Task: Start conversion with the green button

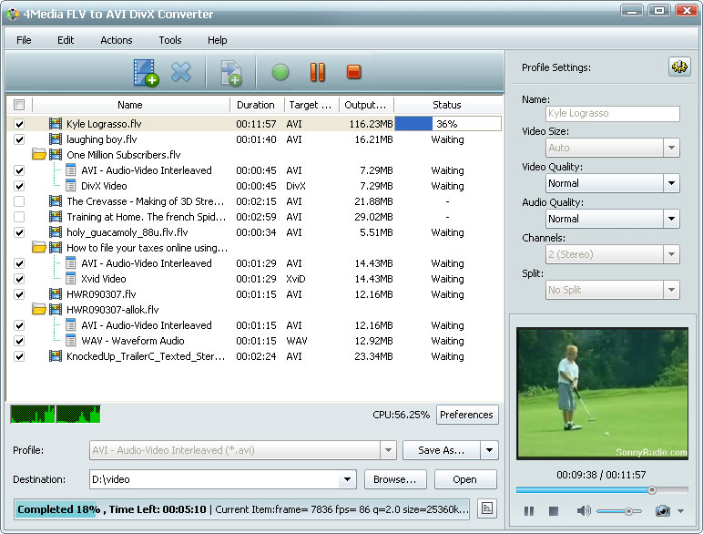Action: [280, 72]
